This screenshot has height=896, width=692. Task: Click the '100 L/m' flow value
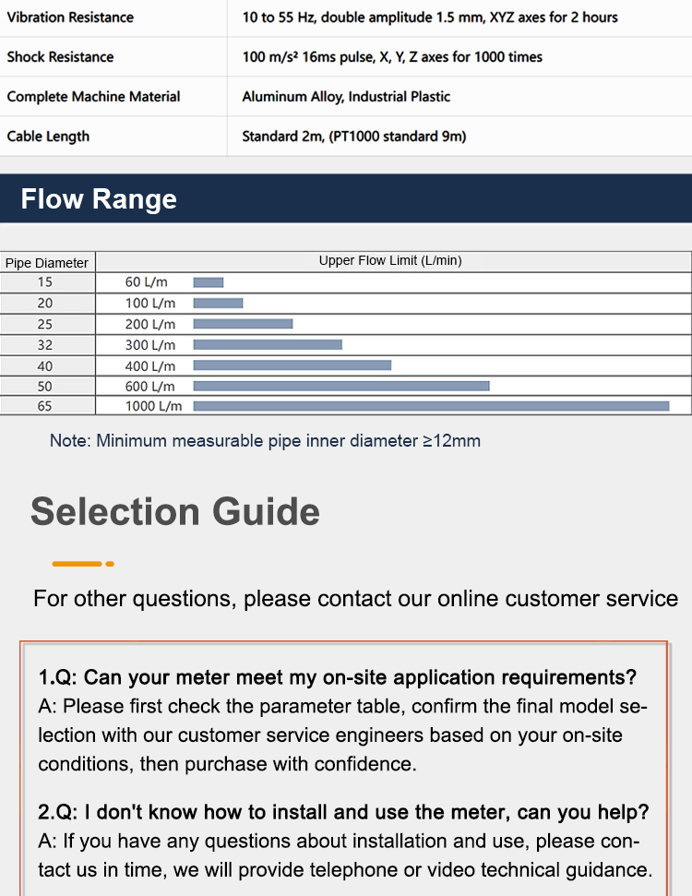click(x=150, y=303)
